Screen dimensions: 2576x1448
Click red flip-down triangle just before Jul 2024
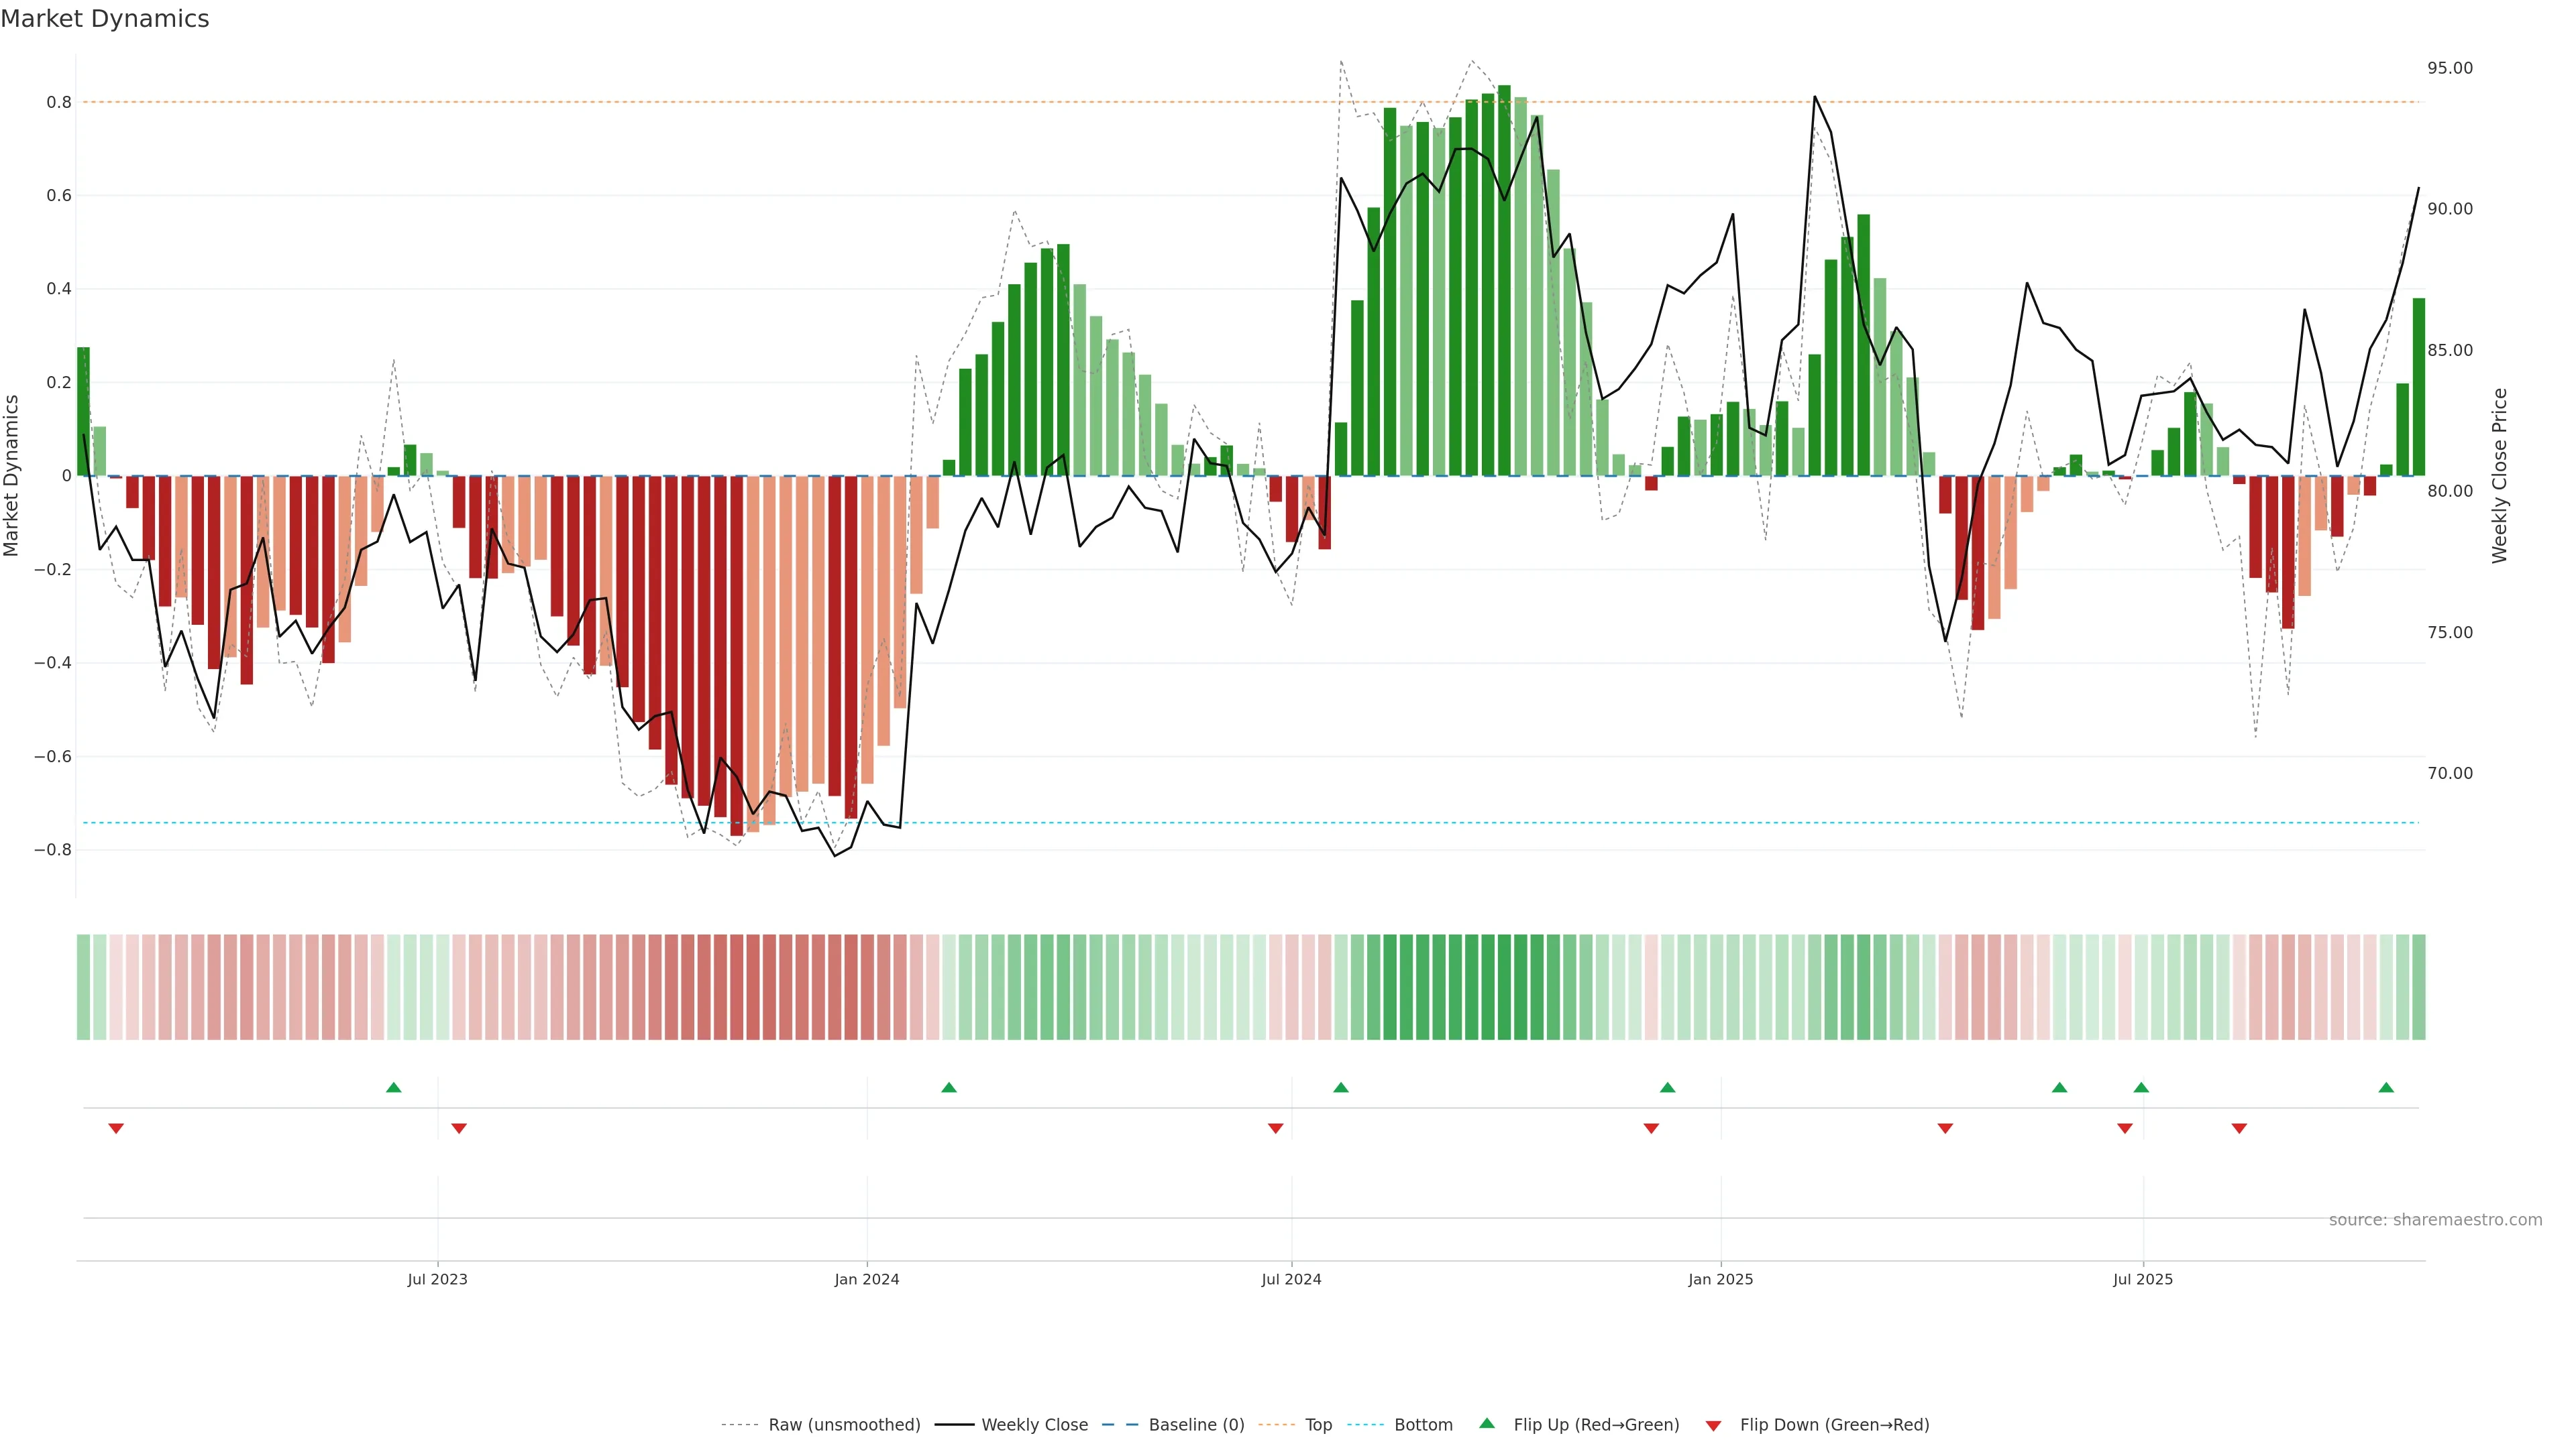tap(1275, 1128)
